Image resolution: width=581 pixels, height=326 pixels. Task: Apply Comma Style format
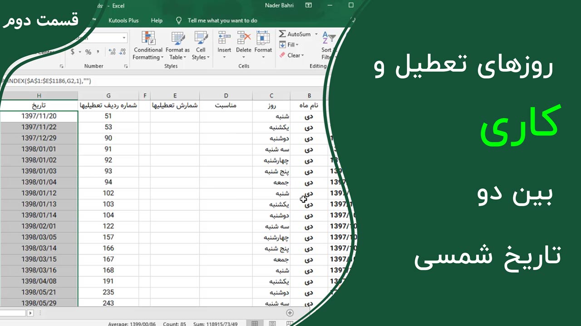(x=97, y=52)
